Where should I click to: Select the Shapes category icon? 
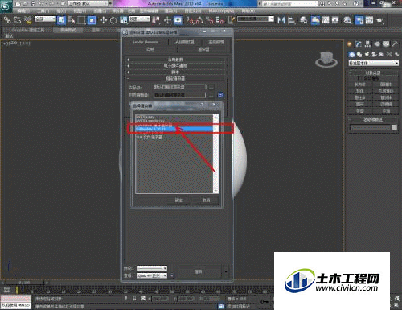coord(359,55)
